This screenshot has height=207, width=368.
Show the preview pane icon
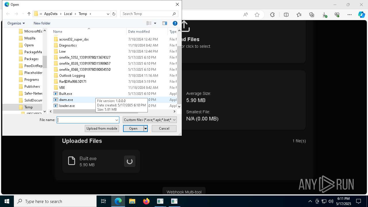(x=165, y=23)
